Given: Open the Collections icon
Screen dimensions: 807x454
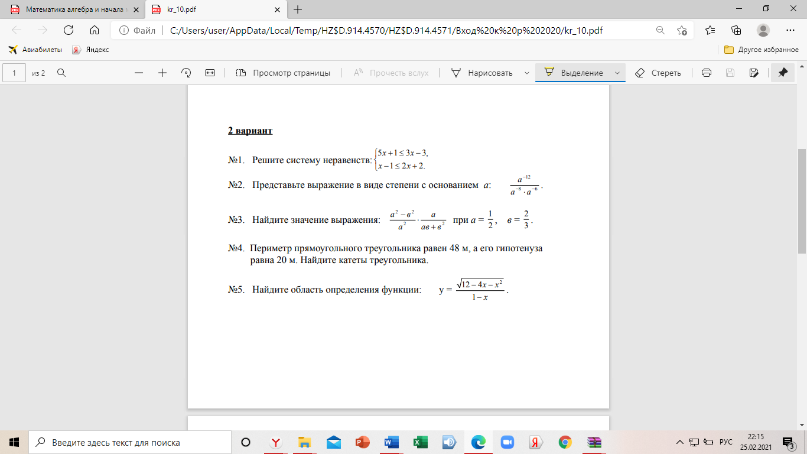Looking at the screenshot, I should tap(736, 30).
